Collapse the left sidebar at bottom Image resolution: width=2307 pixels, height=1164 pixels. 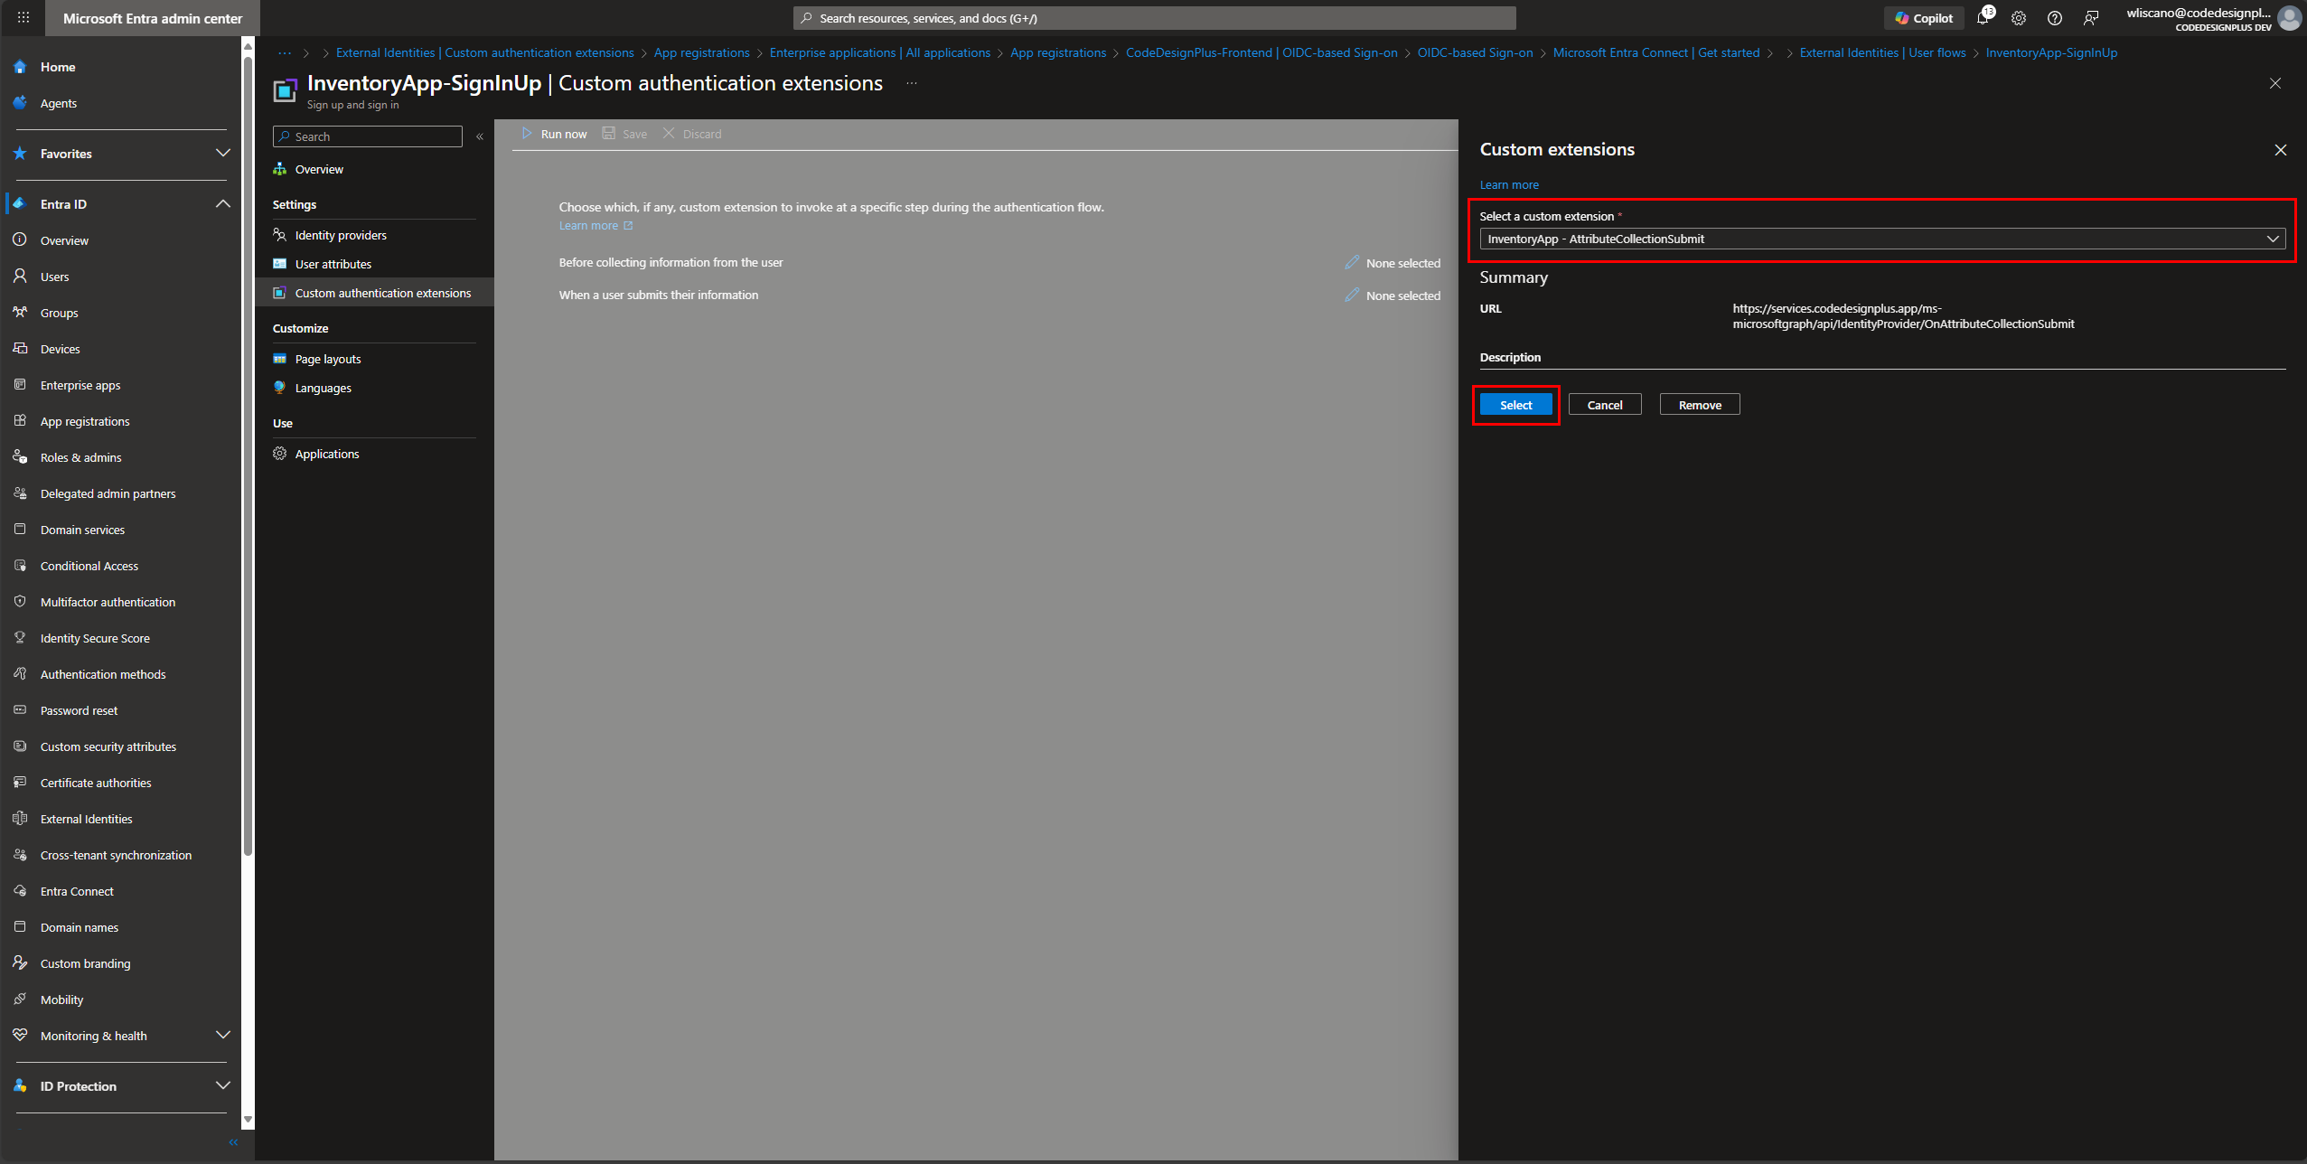pos(233,1142)
